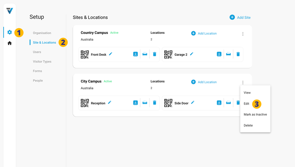
Task: Download the Side Door QR code
Action: click(219, 103)
